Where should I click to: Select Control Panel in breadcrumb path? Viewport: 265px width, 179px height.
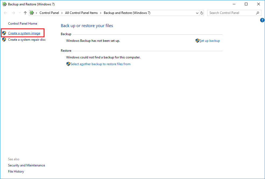[x=49, y=13]
